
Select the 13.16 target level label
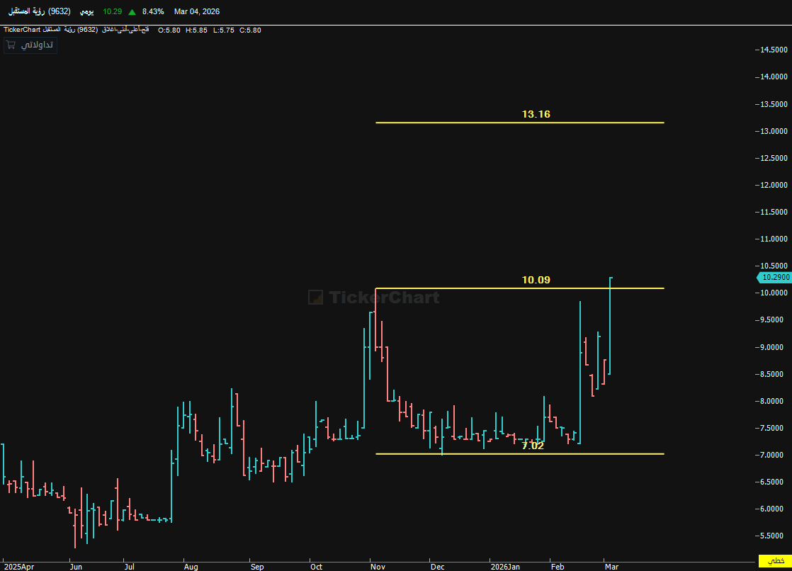pos(536,114)
